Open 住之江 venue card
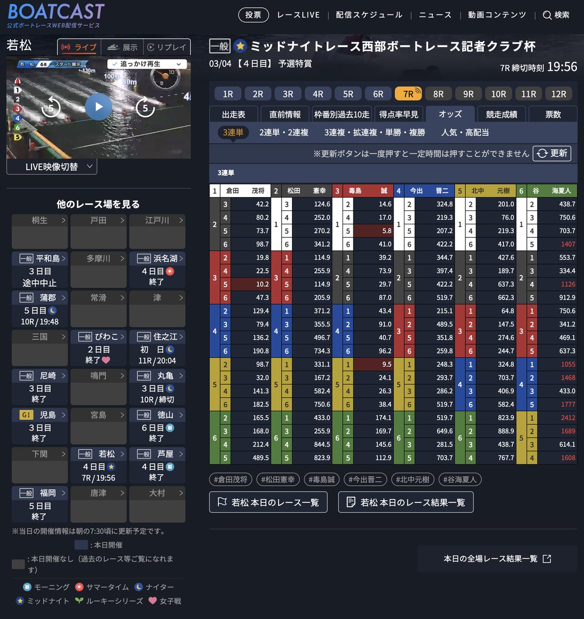 pyautogui.click(x=157, y=348)
